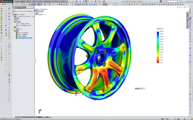The width and height of the screenshot is (193, 120).
Task: Open the Simulation(S) menu
Action: (47, 2)
